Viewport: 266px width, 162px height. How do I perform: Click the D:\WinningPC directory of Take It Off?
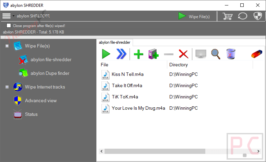(183, 86)
